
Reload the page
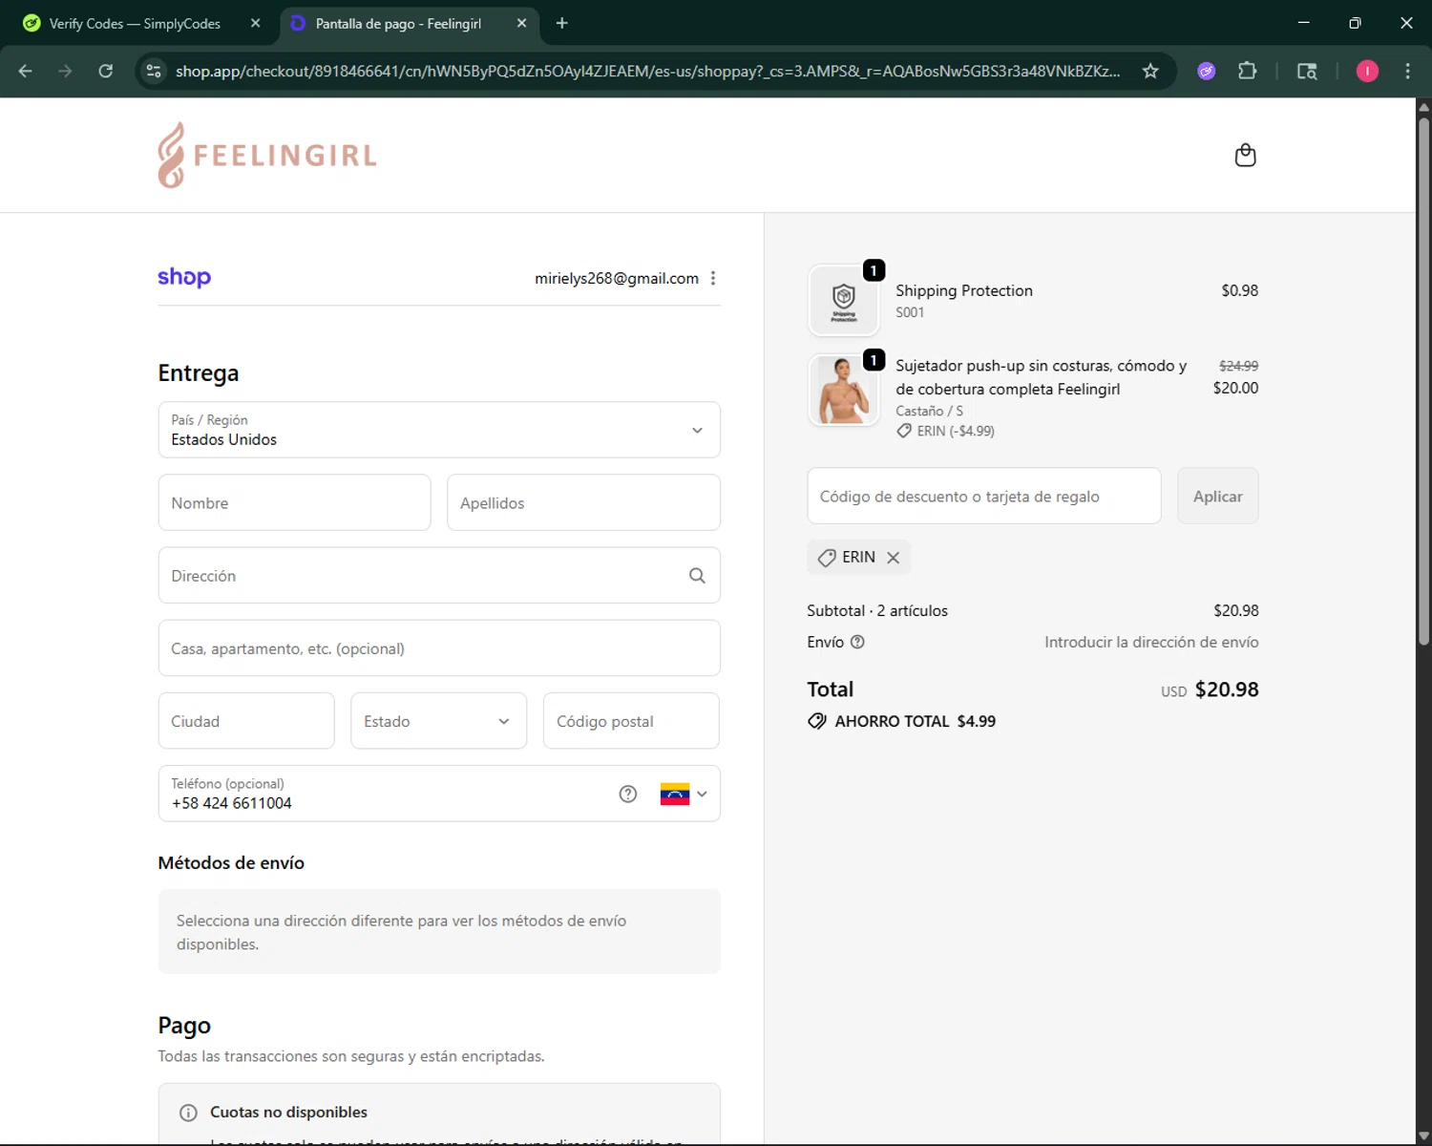pos(106,71)
